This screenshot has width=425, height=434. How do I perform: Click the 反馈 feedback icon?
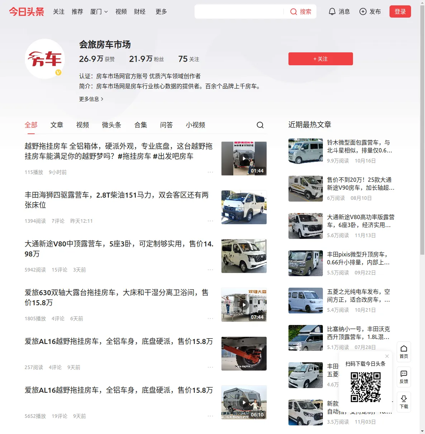tap(404, 377)
